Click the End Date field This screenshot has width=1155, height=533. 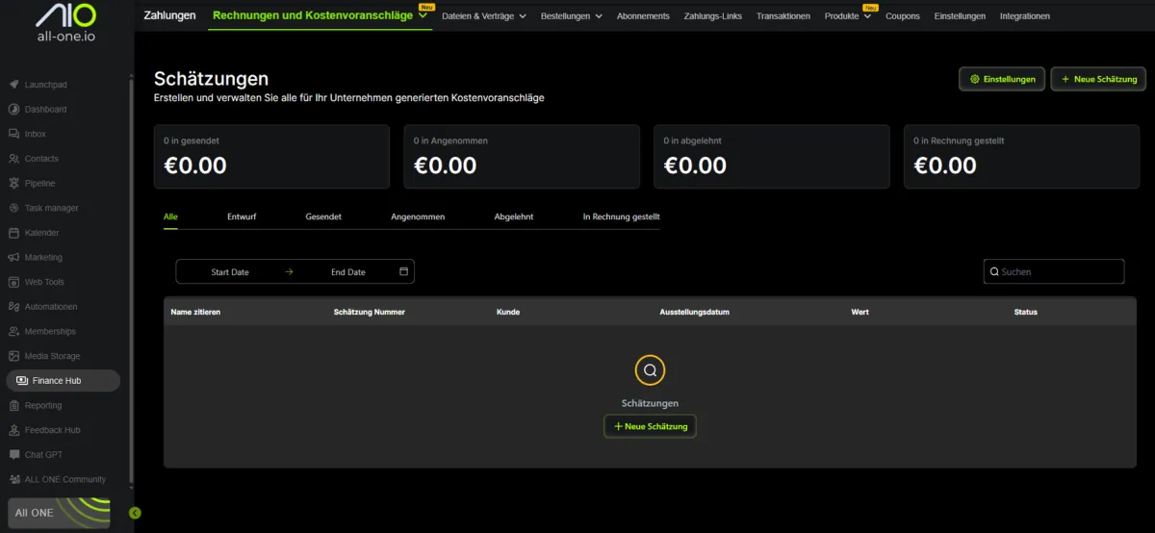click(347, 272)
